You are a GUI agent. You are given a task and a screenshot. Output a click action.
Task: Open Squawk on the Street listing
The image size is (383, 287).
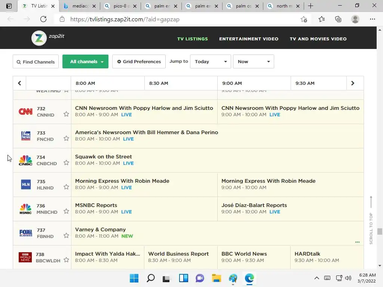(217, 160)
